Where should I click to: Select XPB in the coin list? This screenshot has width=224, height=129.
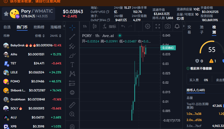[x=32, y=126]
